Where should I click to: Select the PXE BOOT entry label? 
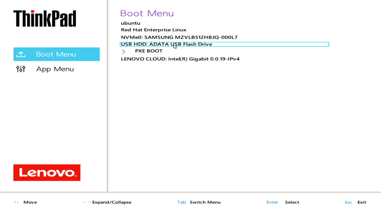coord(148,51)
